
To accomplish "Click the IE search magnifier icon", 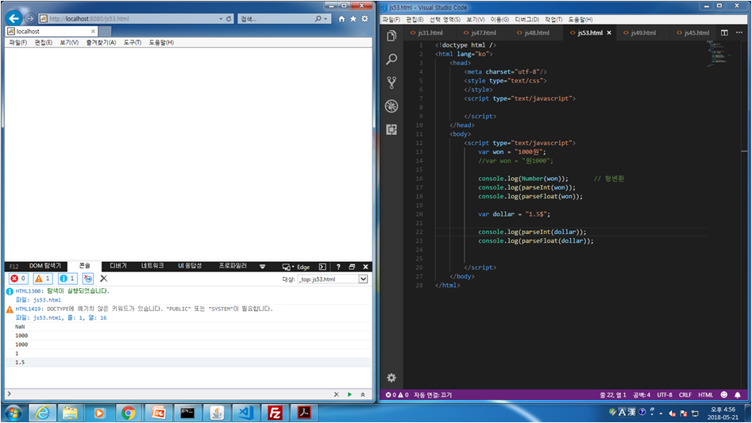I will (318, 19).
